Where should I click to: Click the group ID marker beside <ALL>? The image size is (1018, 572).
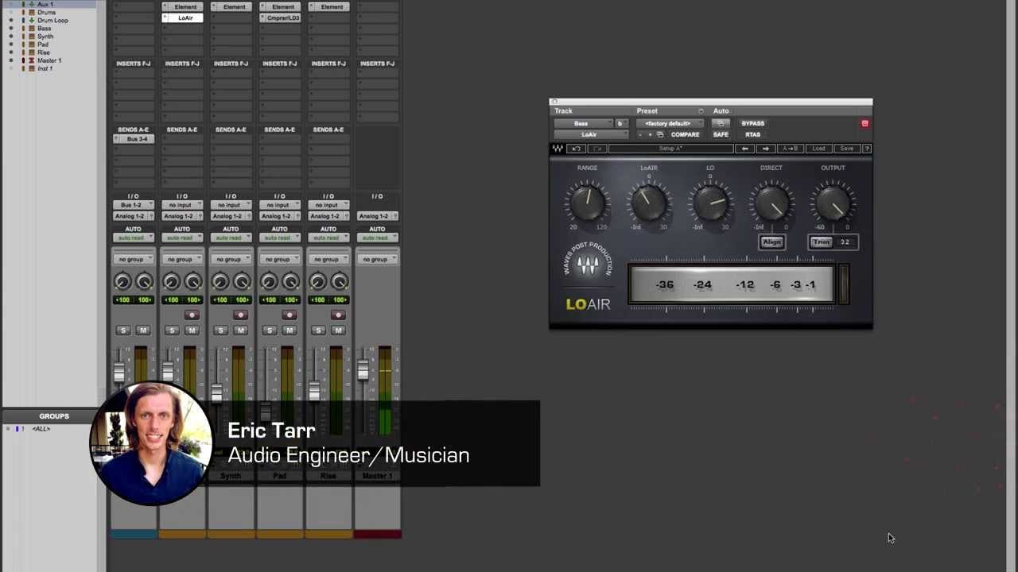(x=17, y=429)
